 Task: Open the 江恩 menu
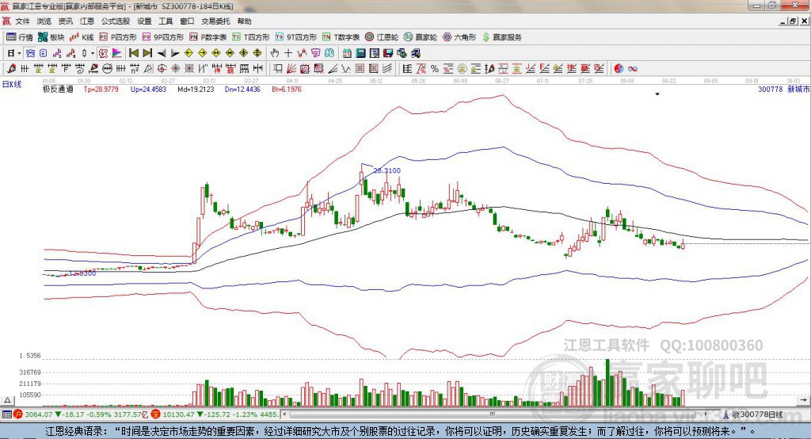click(x=87, y=21)
